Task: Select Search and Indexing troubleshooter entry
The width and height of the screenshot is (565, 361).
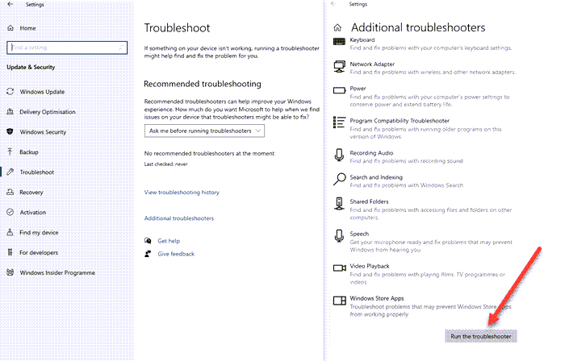Action: click(x=398, y=180)
